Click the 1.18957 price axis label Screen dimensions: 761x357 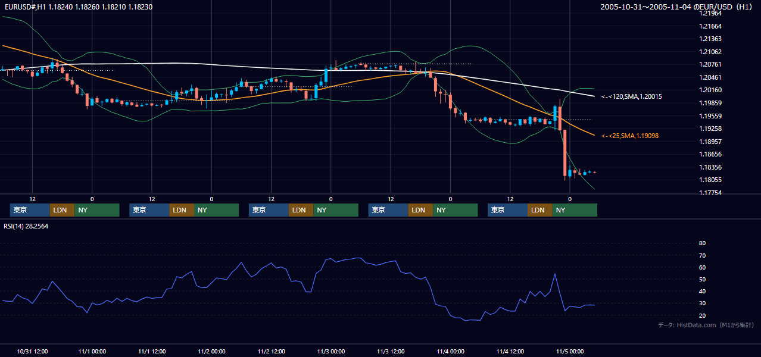pyautogui.click(x=710, y=142)
